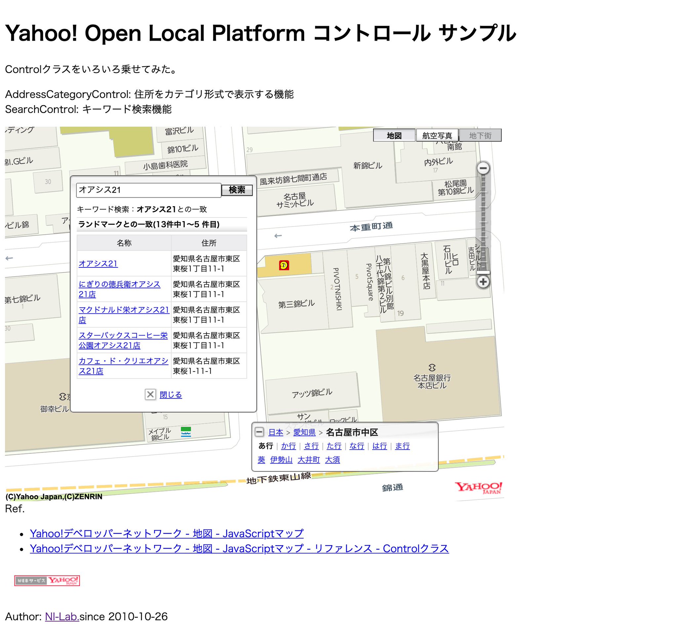677x639 pixels.
Task: Click the zoom out minus icon
Action: pos(483,168)
